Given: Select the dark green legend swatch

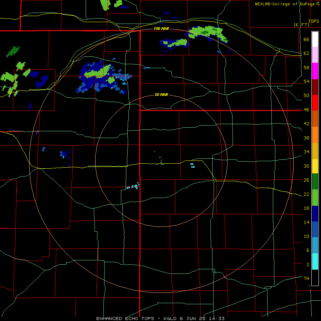Looking at the screenshot, I should [x=315, y=181].
